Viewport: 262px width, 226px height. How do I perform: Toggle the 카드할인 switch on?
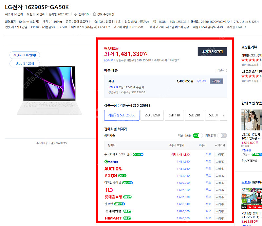coord(222,135)
